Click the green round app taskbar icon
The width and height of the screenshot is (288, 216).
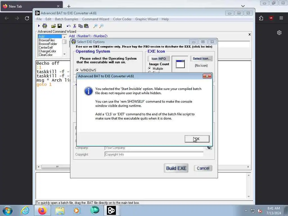click(x=95, y=210)
